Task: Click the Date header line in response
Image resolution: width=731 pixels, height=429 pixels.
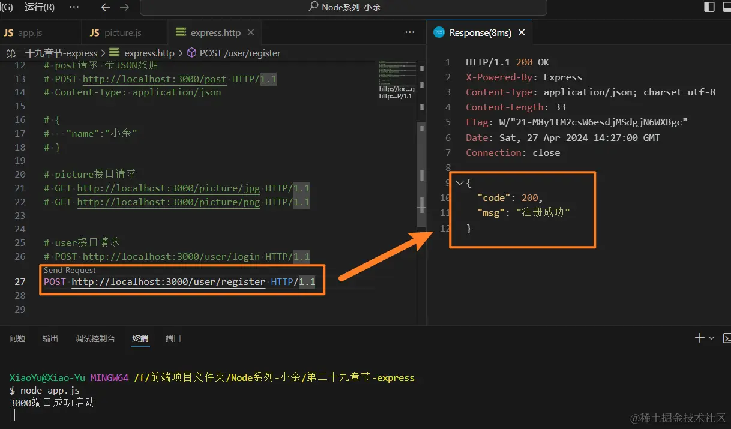Action: (x=562, y=137)
